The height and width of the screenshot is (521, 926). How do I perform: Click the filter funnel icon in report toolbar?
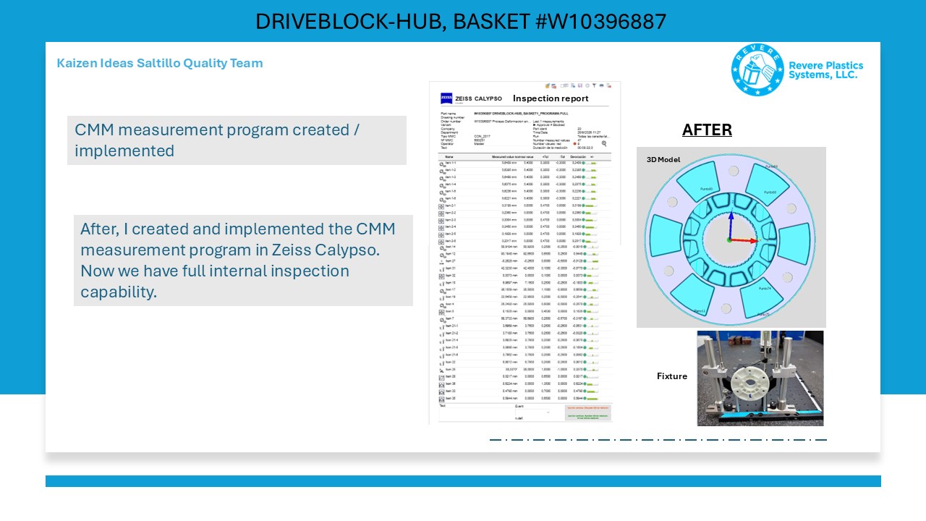(x=594, y=85)
